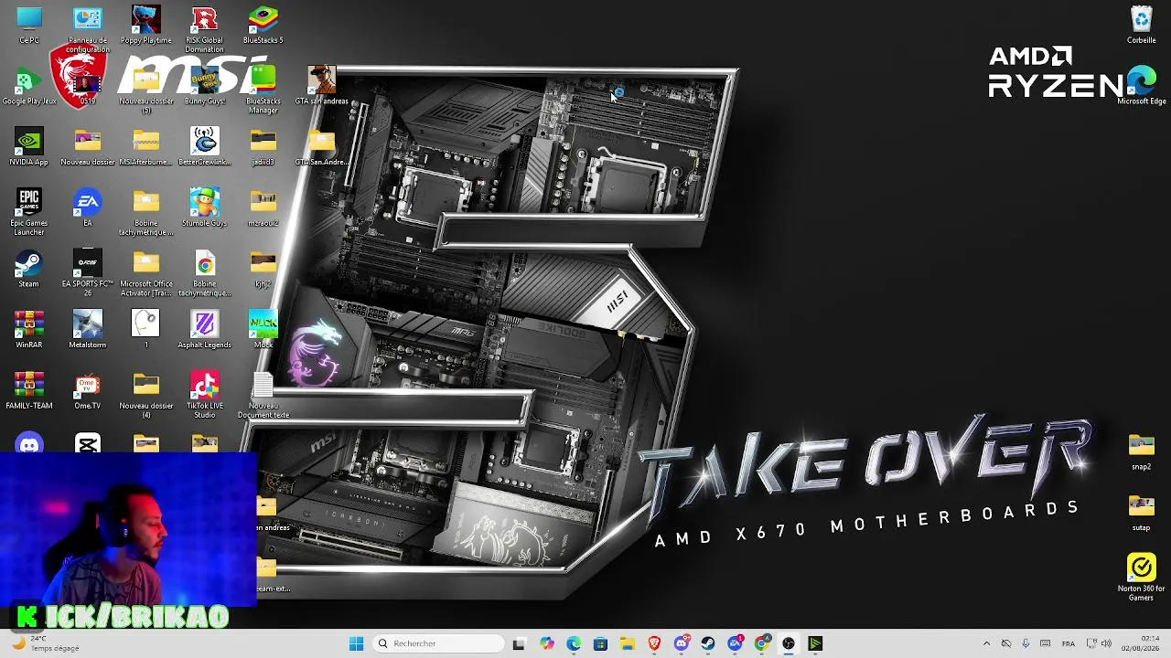Select the snap2 folder
The height and width of the screenshot is (658, 1171).
point(1141,451)
